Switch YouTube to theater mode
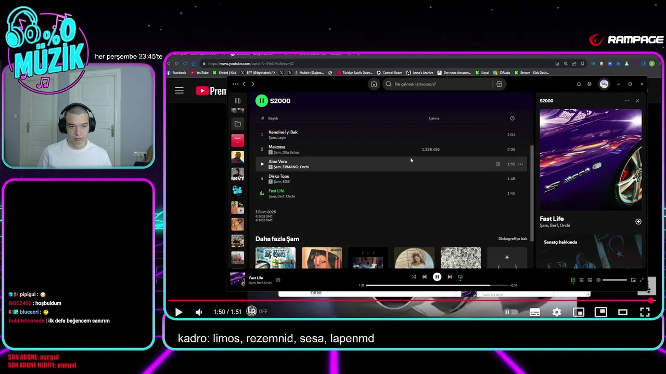 [622, 312]
